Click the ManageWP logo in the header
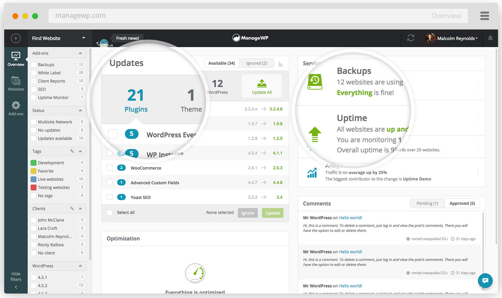The width and height of the screenshot is (502, 298). (x=250, y=38)
